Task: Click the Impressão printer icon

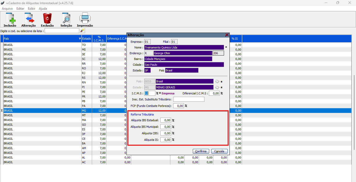Action: coord(85,19)
